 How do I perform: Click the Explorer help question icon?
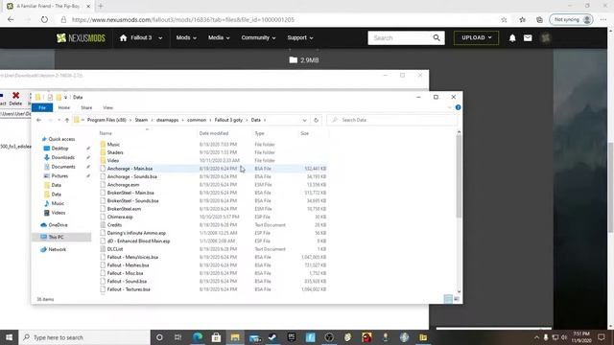click(458, 107)
